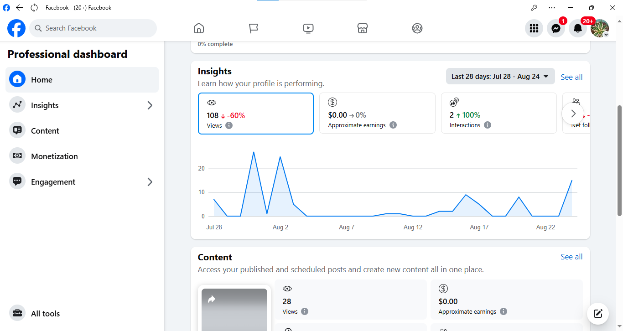This screenshot has width=623, height=331.
Task: Select Monetization in the sidebar
Action: click(82, 156)
